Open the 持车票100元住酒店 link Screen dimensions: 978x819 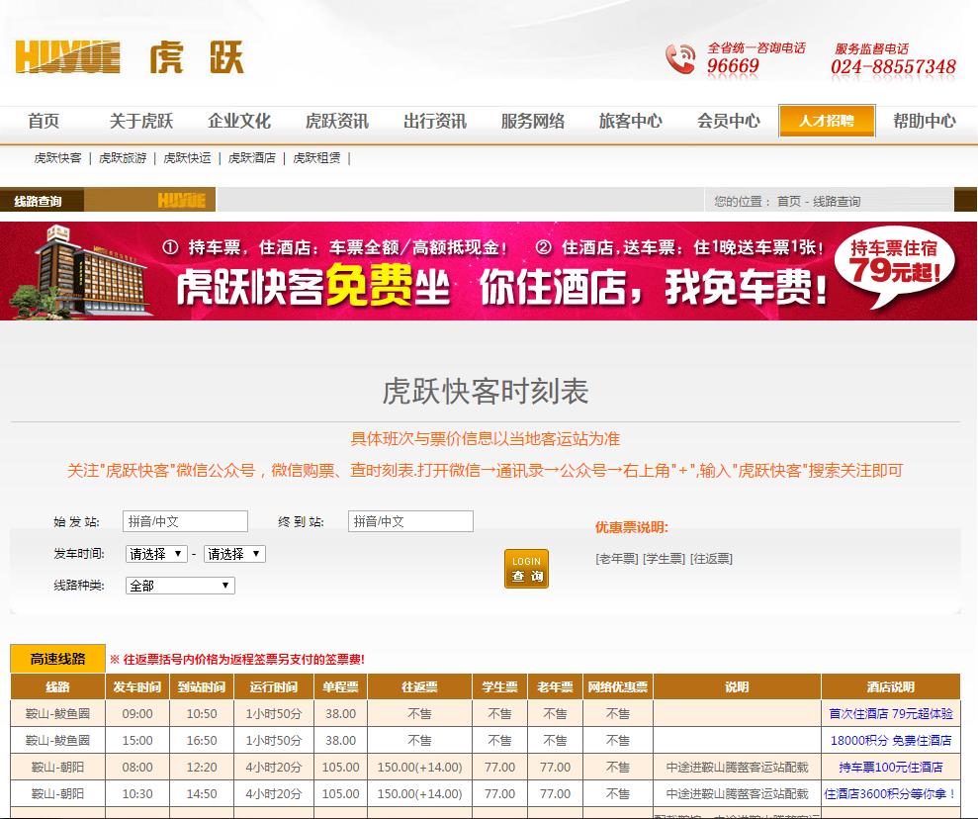(891, 768)
